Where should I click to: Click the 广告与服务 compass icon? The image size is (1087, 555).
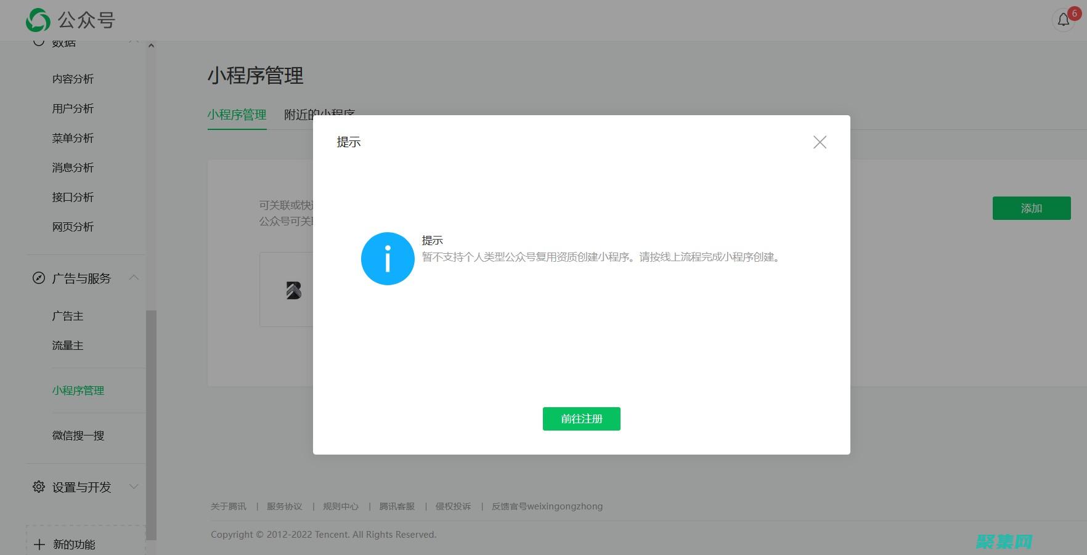point(38,278)
